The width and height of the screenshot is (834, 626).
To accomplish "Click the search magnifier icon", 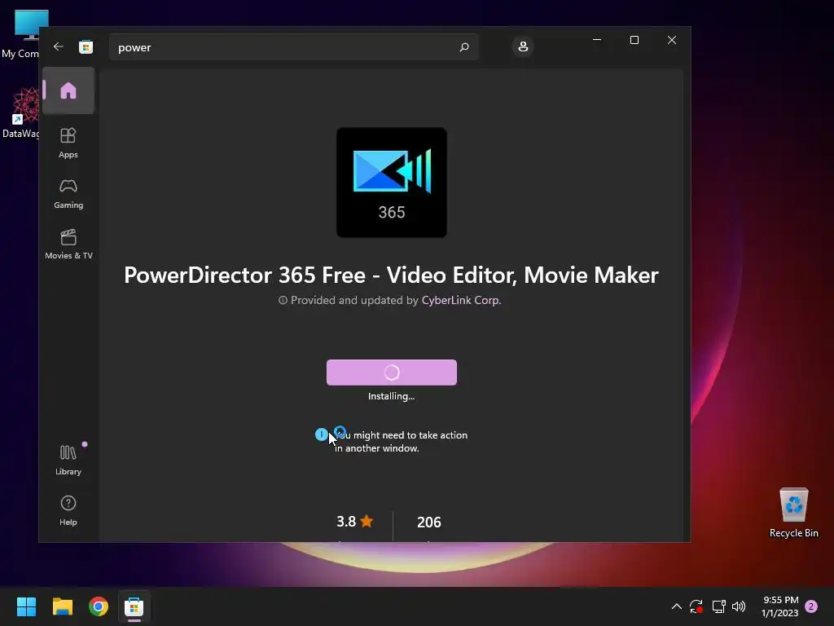I will point(463,47).
